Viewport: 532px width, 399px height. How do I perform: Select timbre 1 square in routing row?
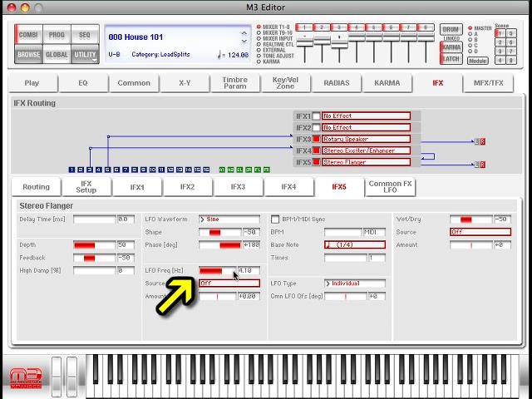[x=71, y=170]
